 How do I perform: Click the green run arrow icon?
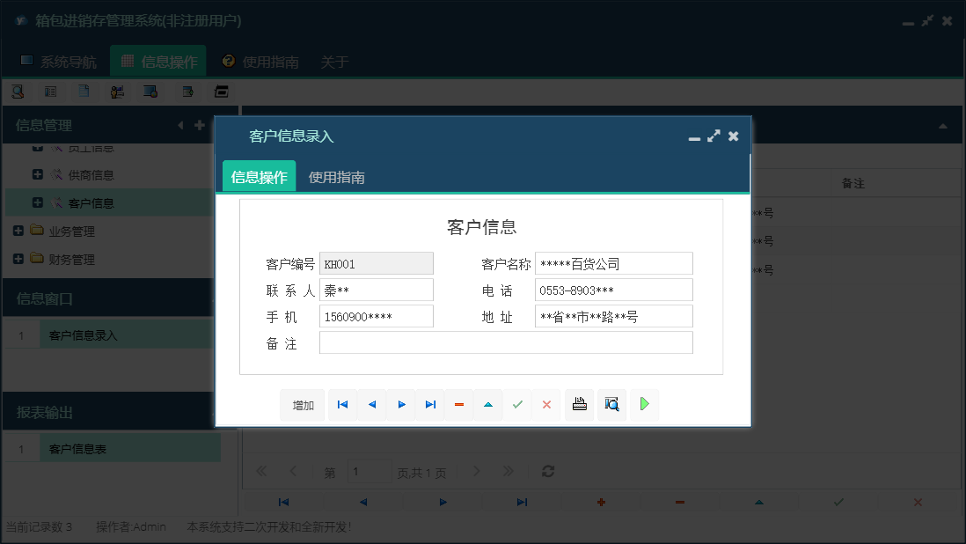(644, 404)
